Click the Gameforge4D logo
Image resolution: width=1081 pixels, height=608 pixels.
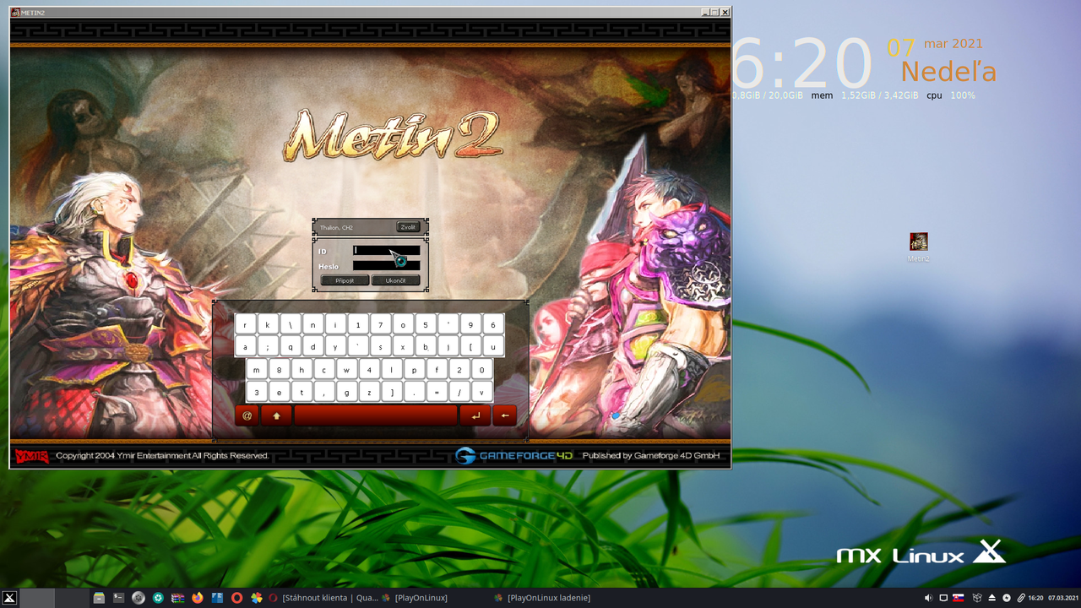pyautogui.click(x=513, y=456)
